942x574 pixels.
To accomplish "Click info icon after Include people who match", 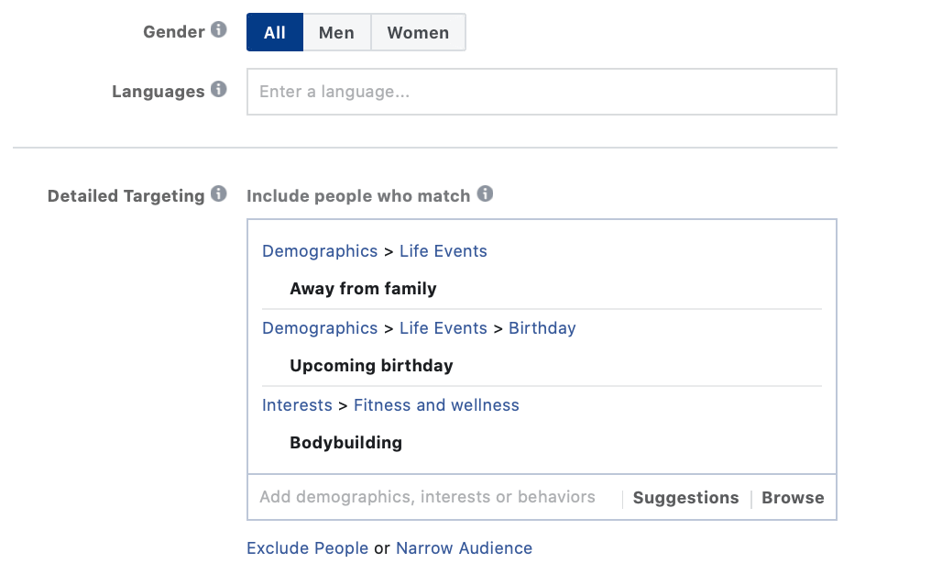I will tap(485, 194).
